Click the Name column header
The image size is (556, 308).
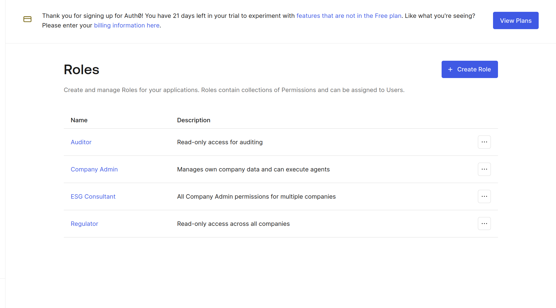(x=79, y=120)
